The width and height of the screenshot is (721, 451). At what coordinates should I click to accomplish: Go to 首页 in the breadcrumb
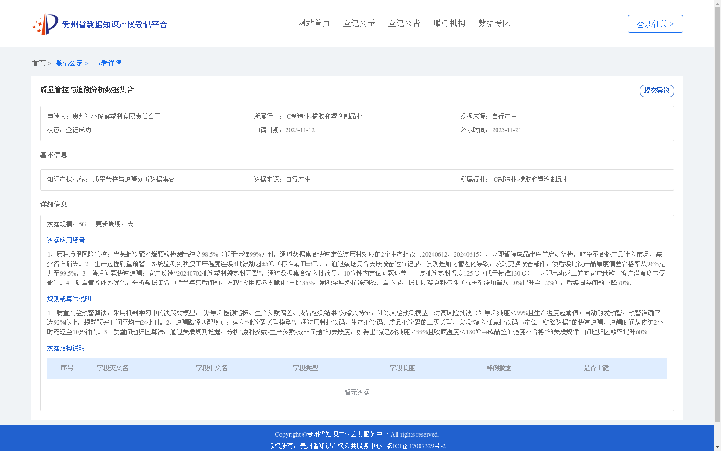click(39, 63)
